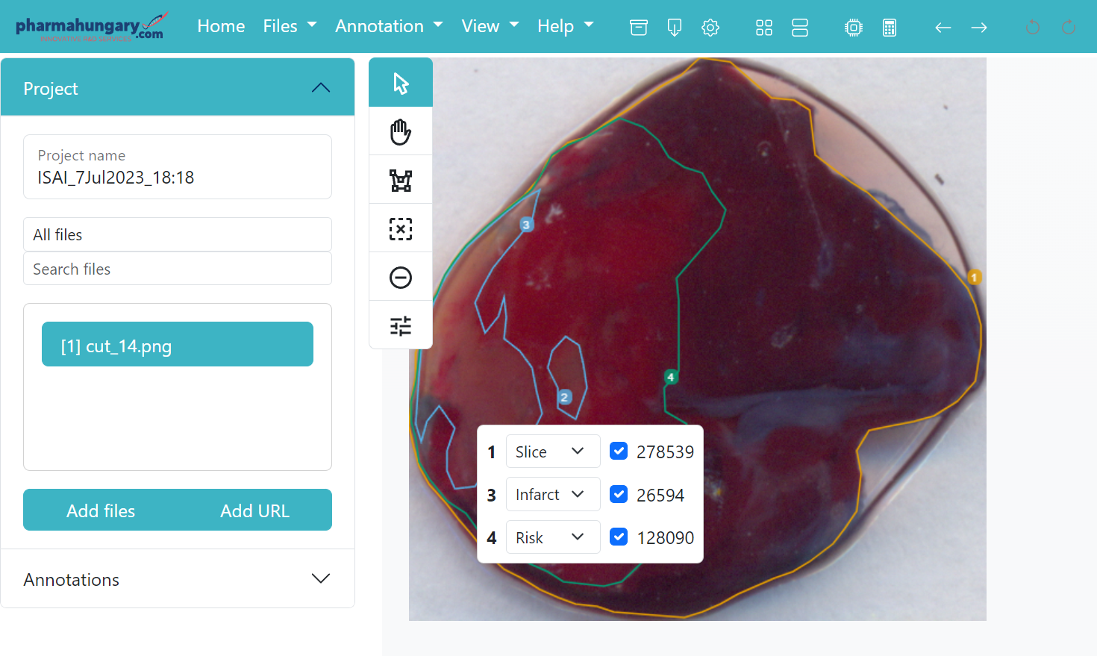The image size is (1097, 656).
Task: Click the dashed-box delete selection tool
Action: tap(401, 229)
